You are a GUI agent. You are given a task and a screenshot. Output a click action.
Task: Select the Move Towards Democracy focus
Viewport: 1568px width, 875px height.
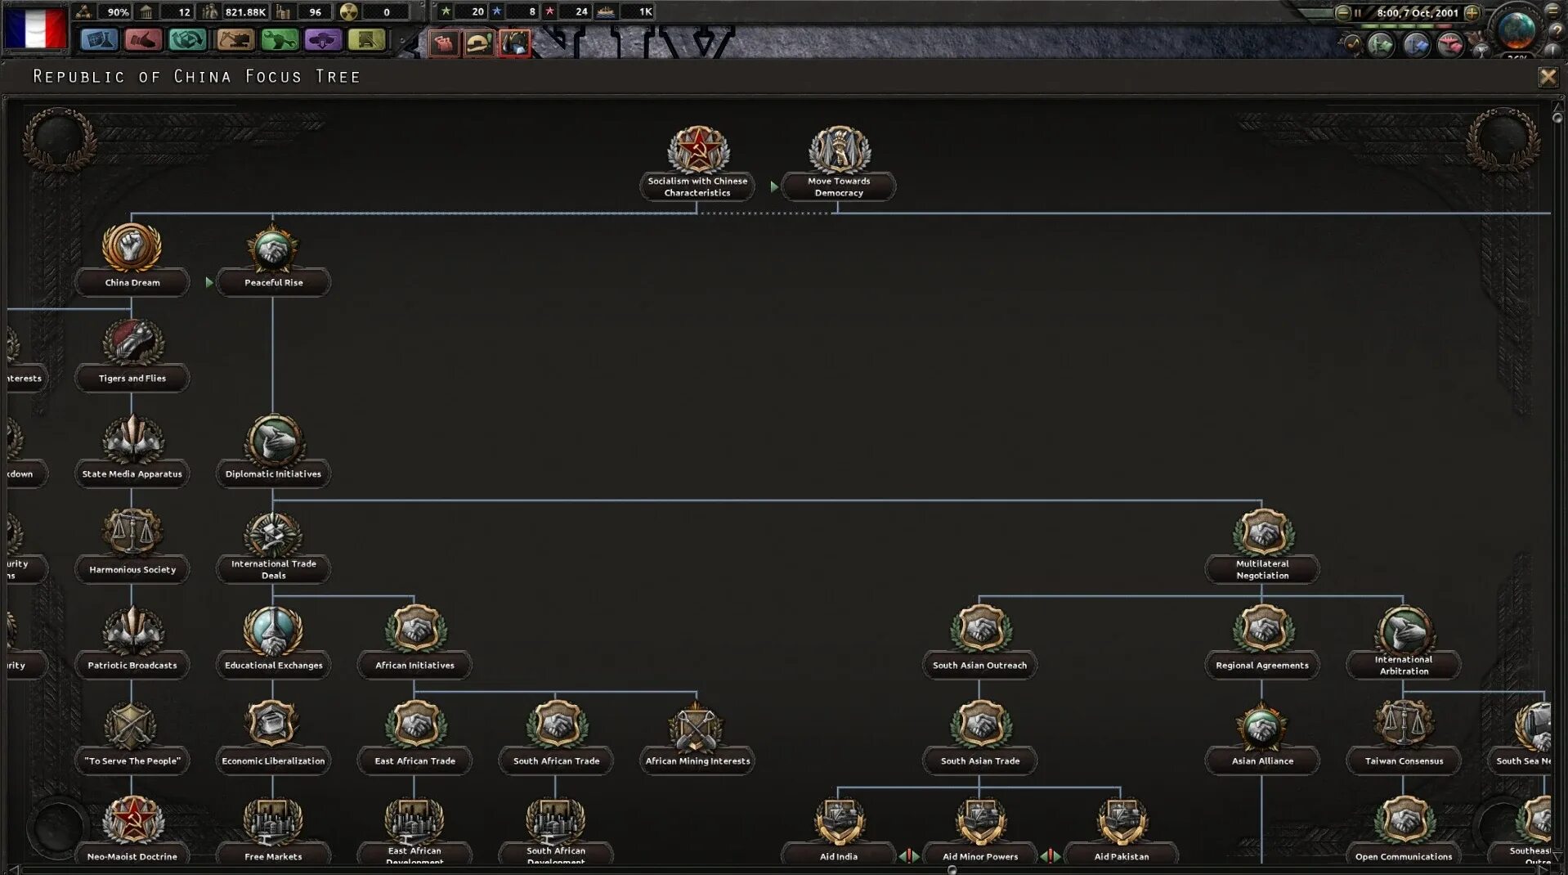point(839,163)
